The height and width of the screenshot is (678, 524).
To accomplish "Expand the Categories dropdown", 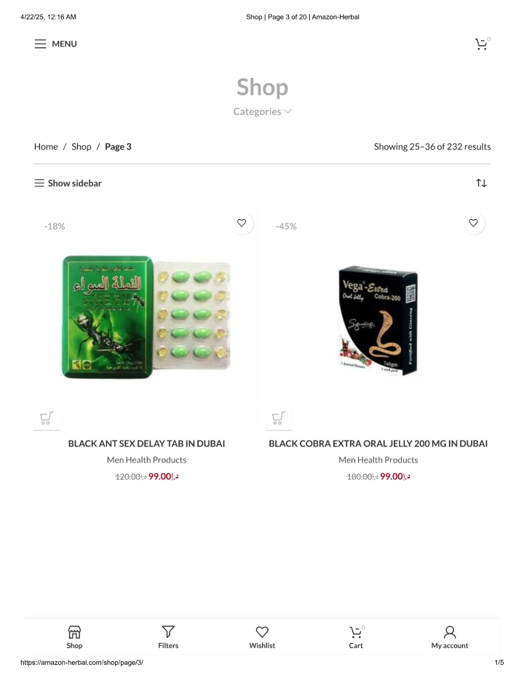I will point(262,111).
